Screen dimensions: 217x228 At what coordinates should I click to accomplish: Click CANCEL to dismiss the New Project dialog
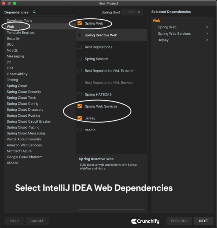click(x=37, y=221)
